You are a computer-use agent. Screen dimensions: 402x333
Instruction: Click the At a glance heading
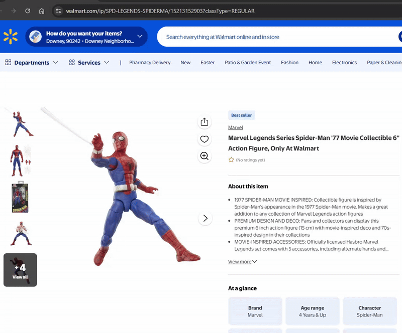pyautogui.click(x=242, y=288)
